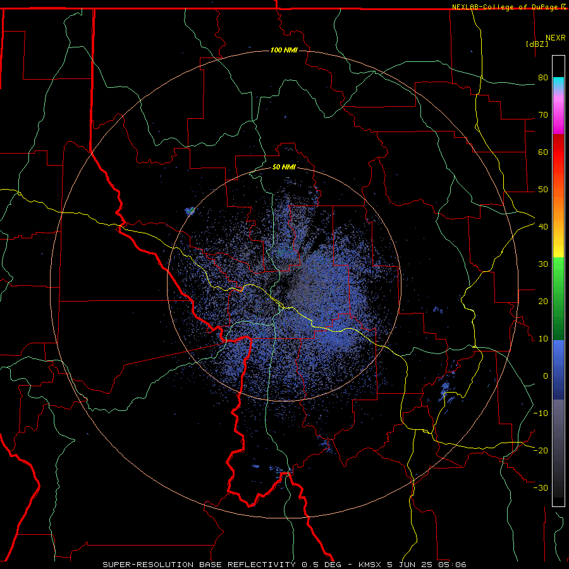The height and width of the screenshot is (569, 569).
Task: Click the 20 dBZ scale value
Action: [543, 302]
